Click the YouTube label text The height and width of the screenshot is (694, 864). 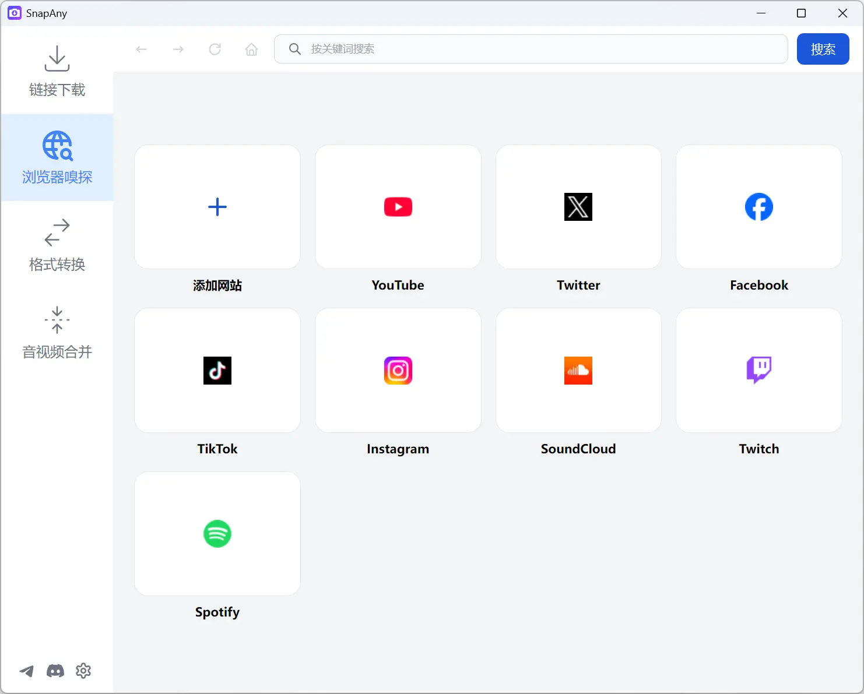click(x=398, y=286)
